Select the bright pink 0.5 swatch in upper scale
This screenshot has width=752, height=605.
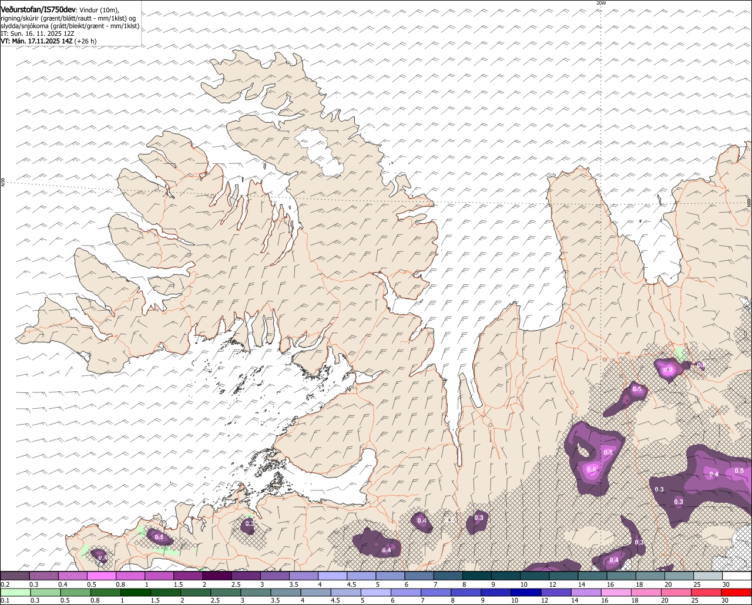tap(102, 576)
